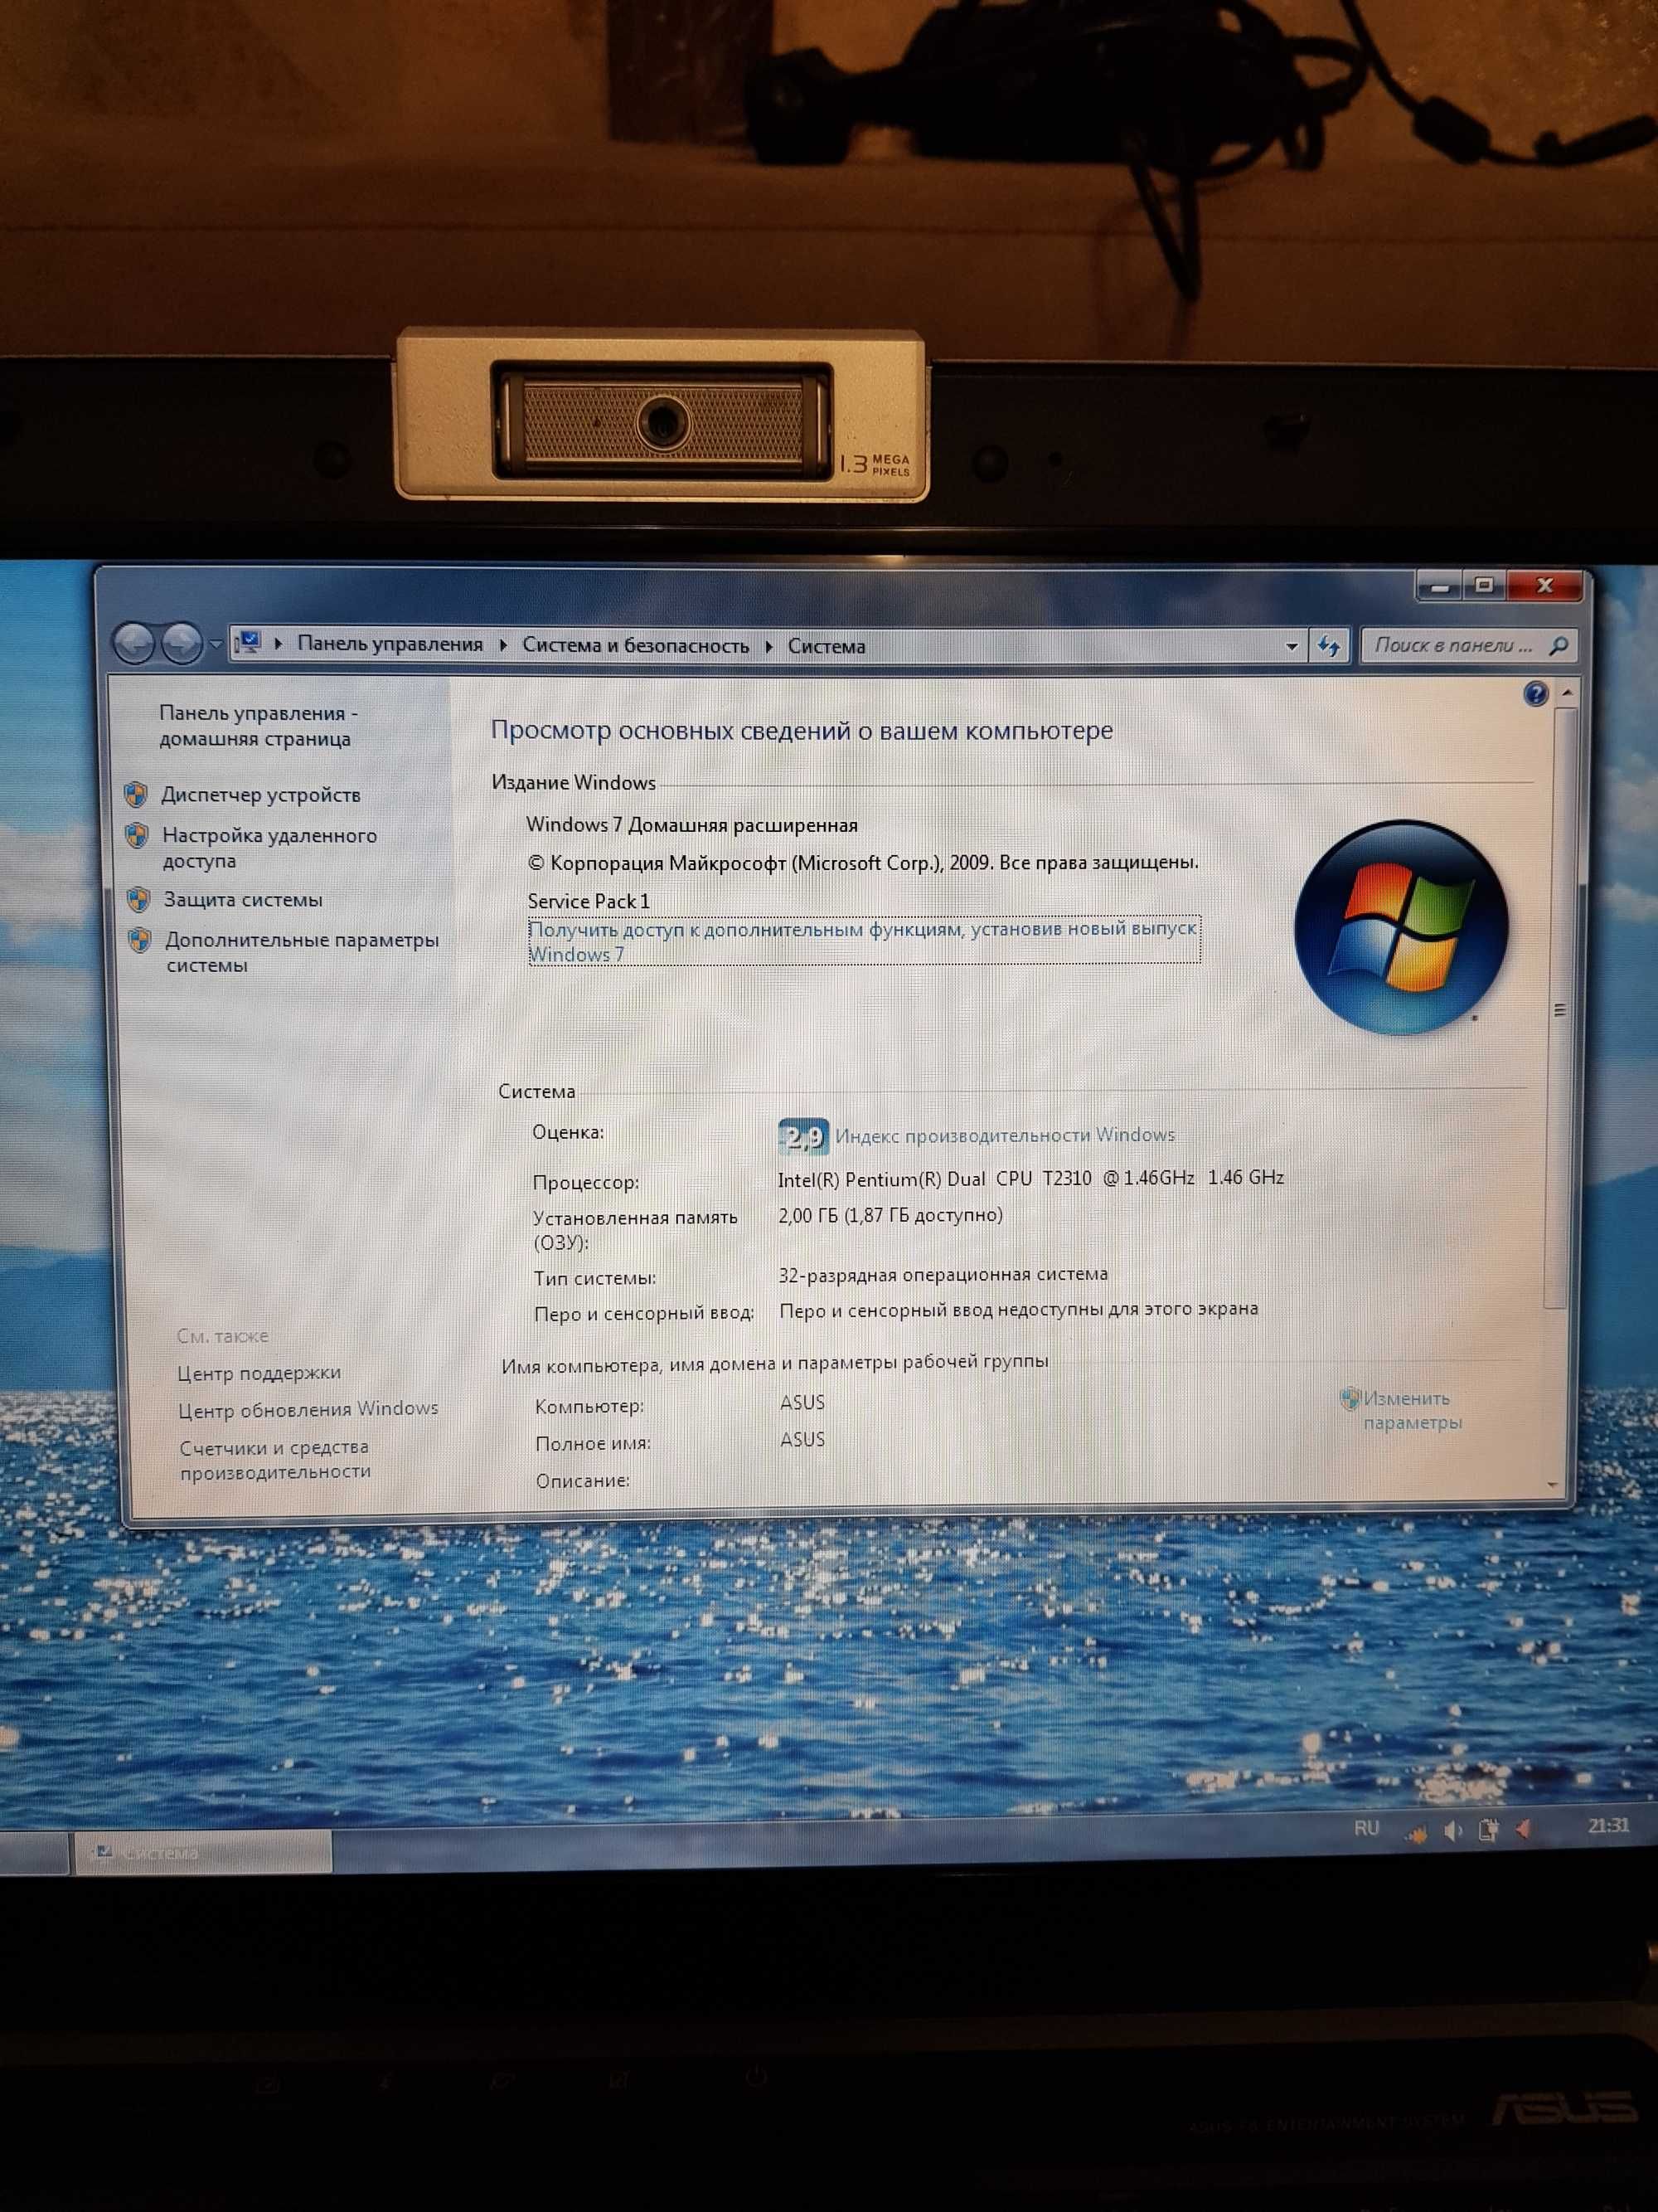Open Защита системы link

[x=243, y=900]
